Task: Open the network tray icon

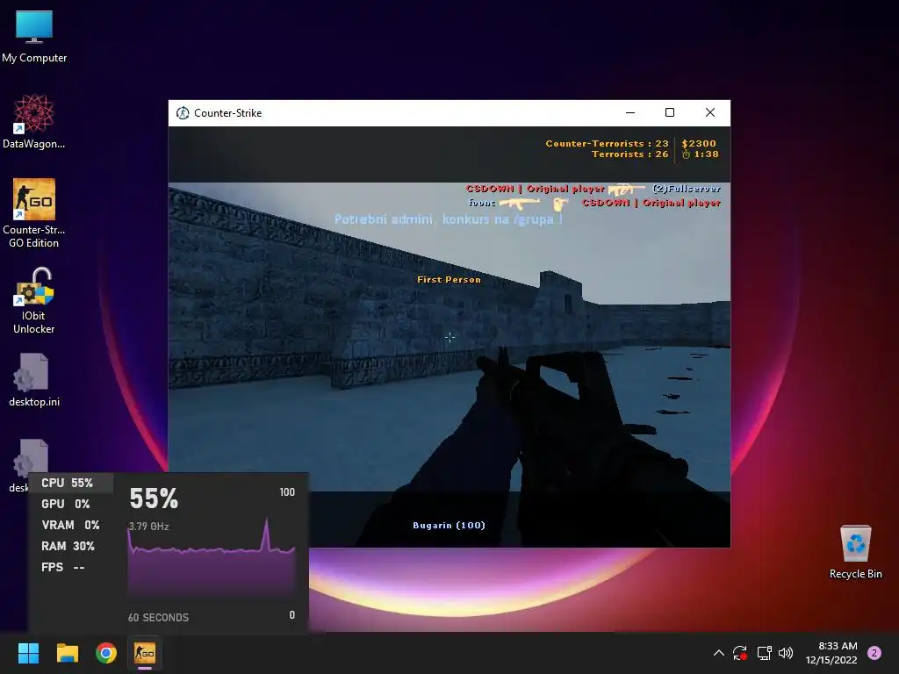Action: (x=764, y=653)
